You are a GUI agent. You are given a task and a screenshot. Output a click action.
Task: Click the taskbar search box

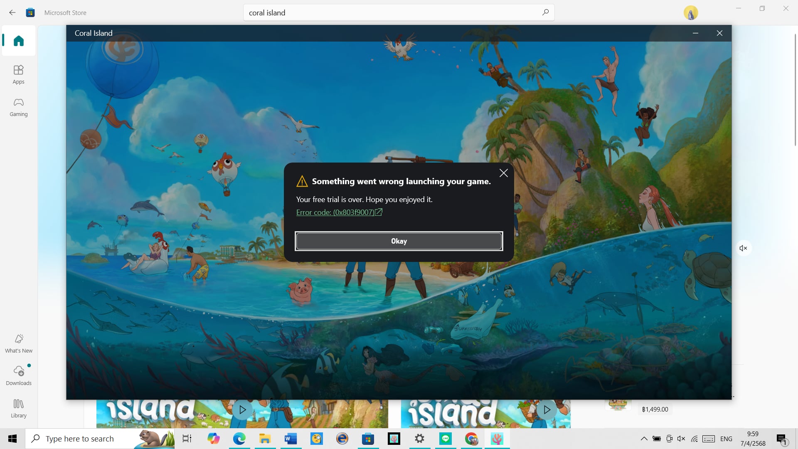click(x=100, y=439)
